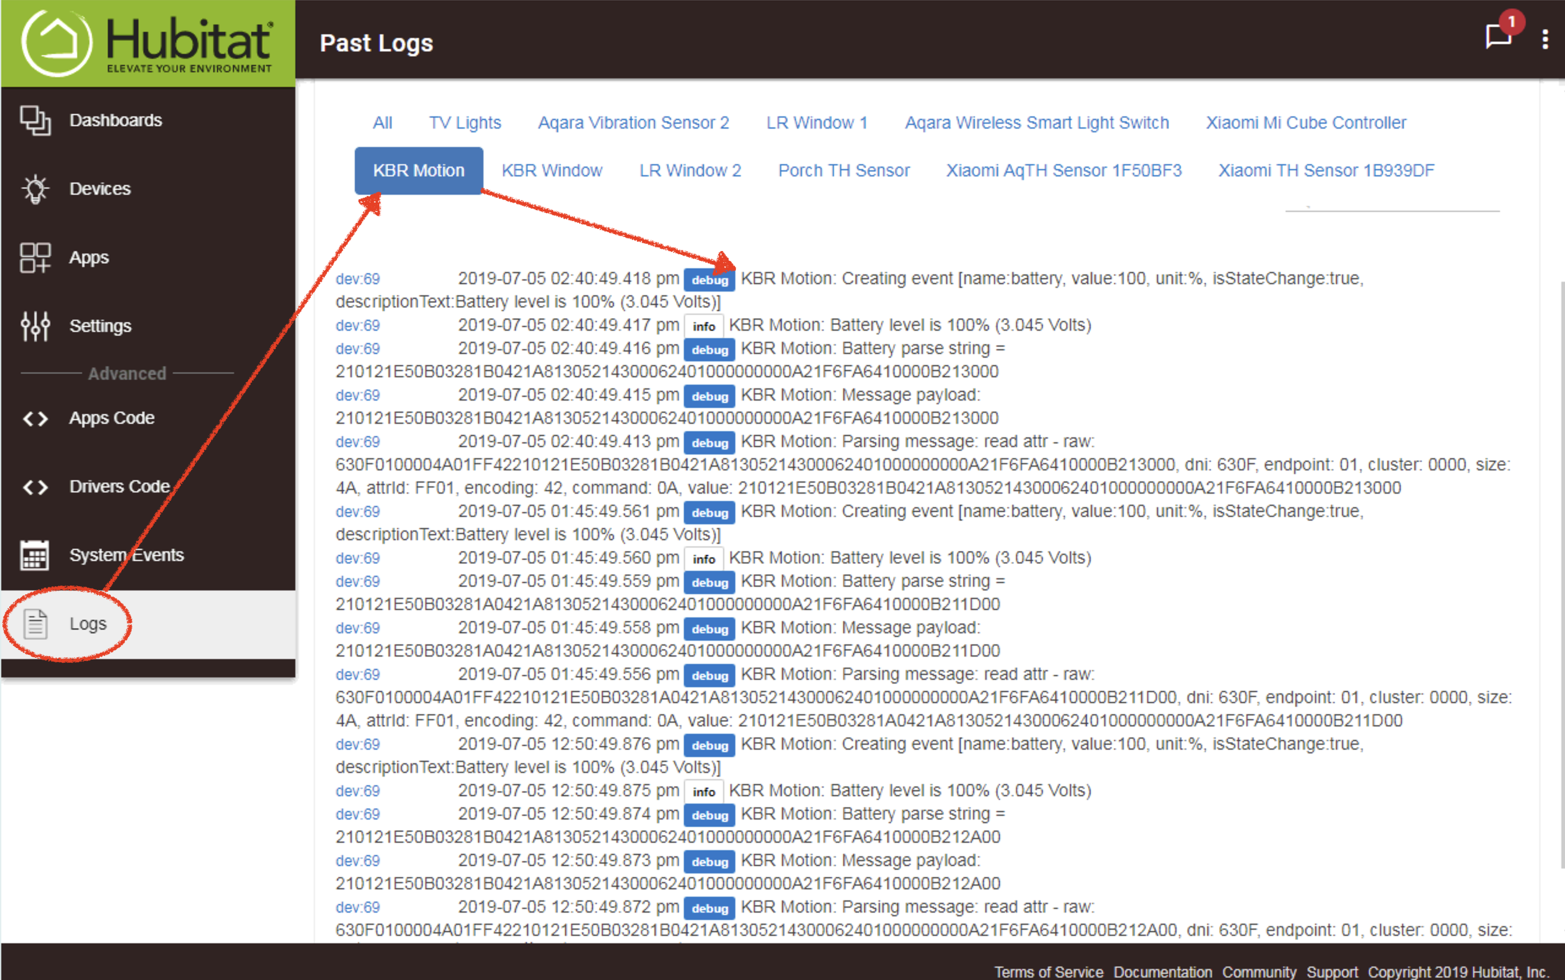1565x980 pixels.
Task: Filter logs by Aqara Wireless Smart Light Switch
Action: tap(1037, 123)
